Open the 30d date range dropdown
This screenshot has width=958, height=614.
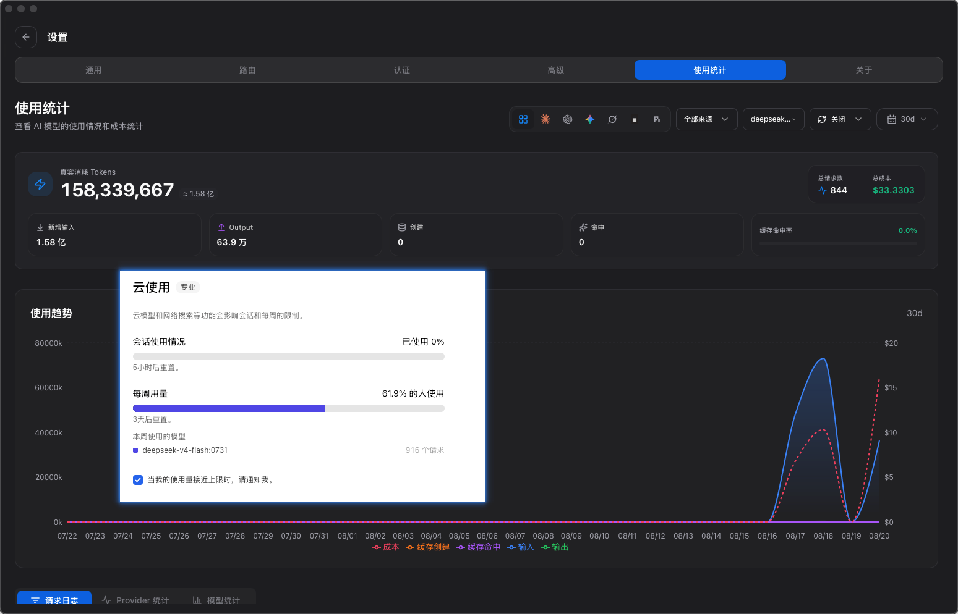pyautogui.click(x=907, y=119)
